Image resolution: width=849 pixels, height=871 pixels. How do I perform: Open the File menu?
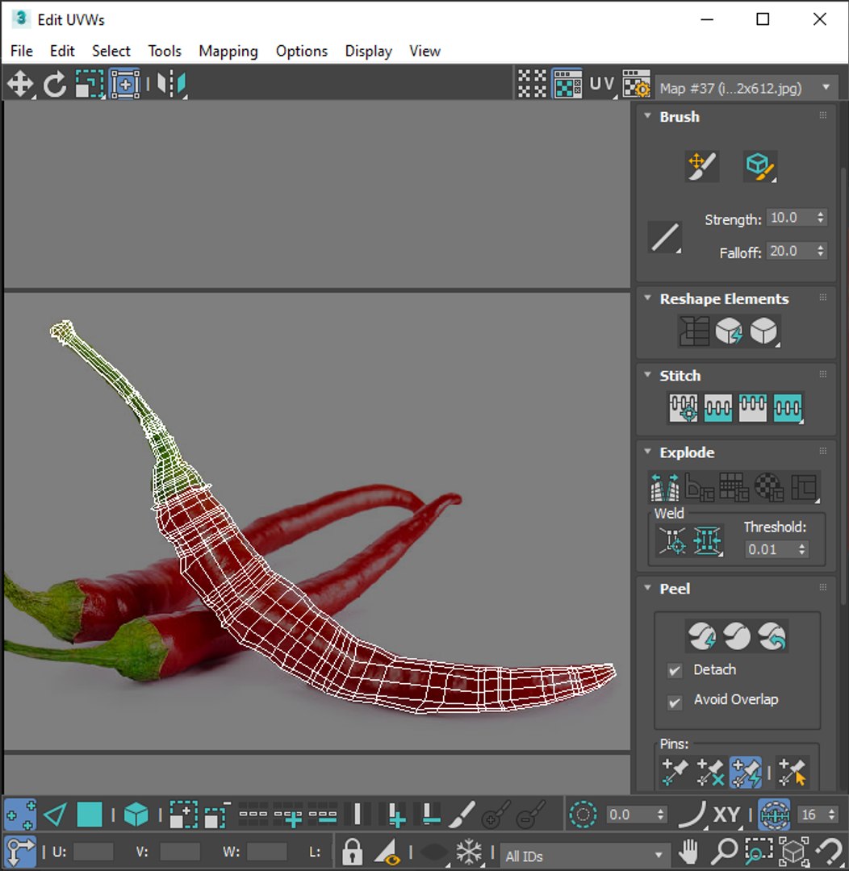tap(22, 51)
